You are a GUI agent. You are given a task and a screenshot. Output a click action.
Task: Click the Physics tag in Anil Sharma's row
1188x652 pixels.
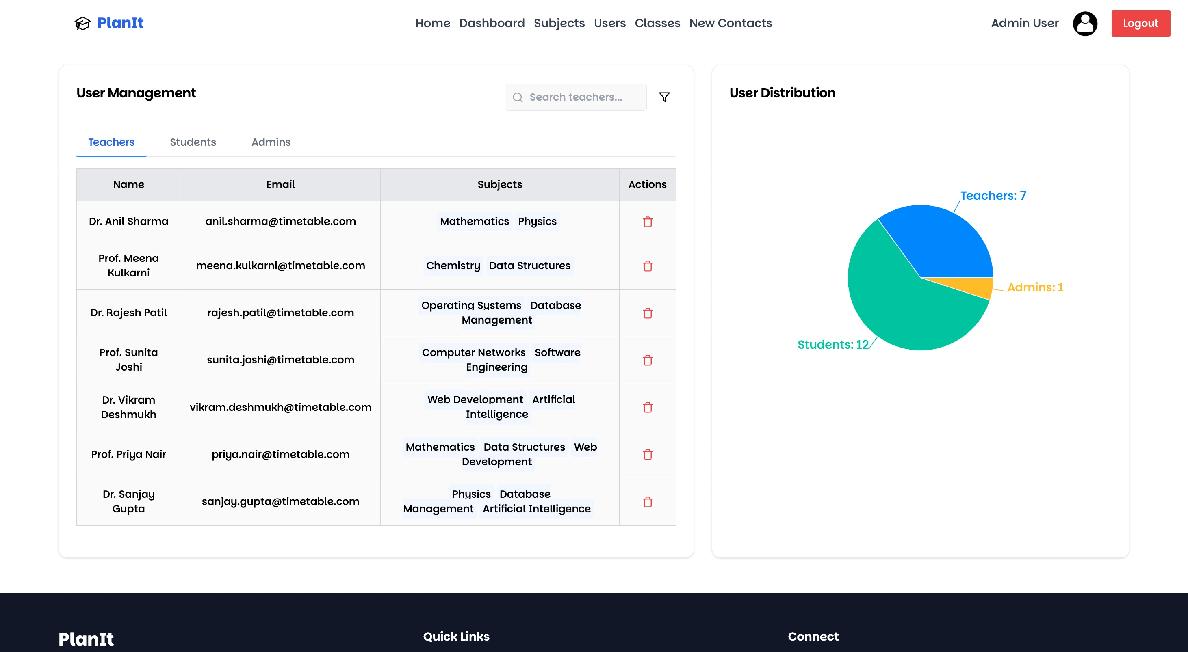click(537, 221)
